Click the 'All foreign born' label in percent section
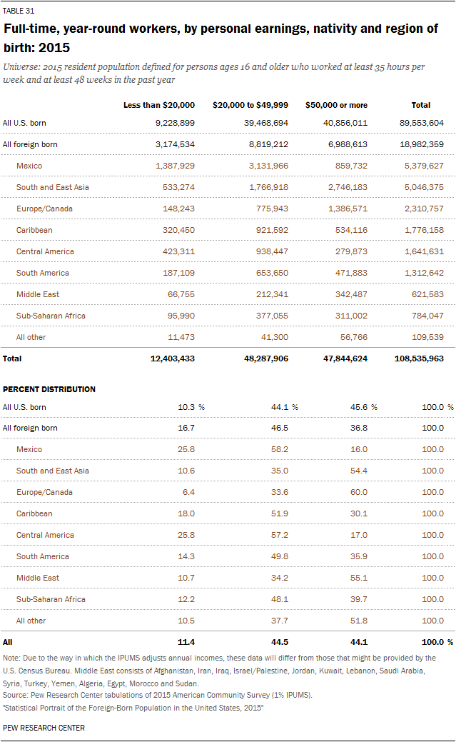Image resolution: width=456 pixels, height=742 pixels. click(30, 428)
